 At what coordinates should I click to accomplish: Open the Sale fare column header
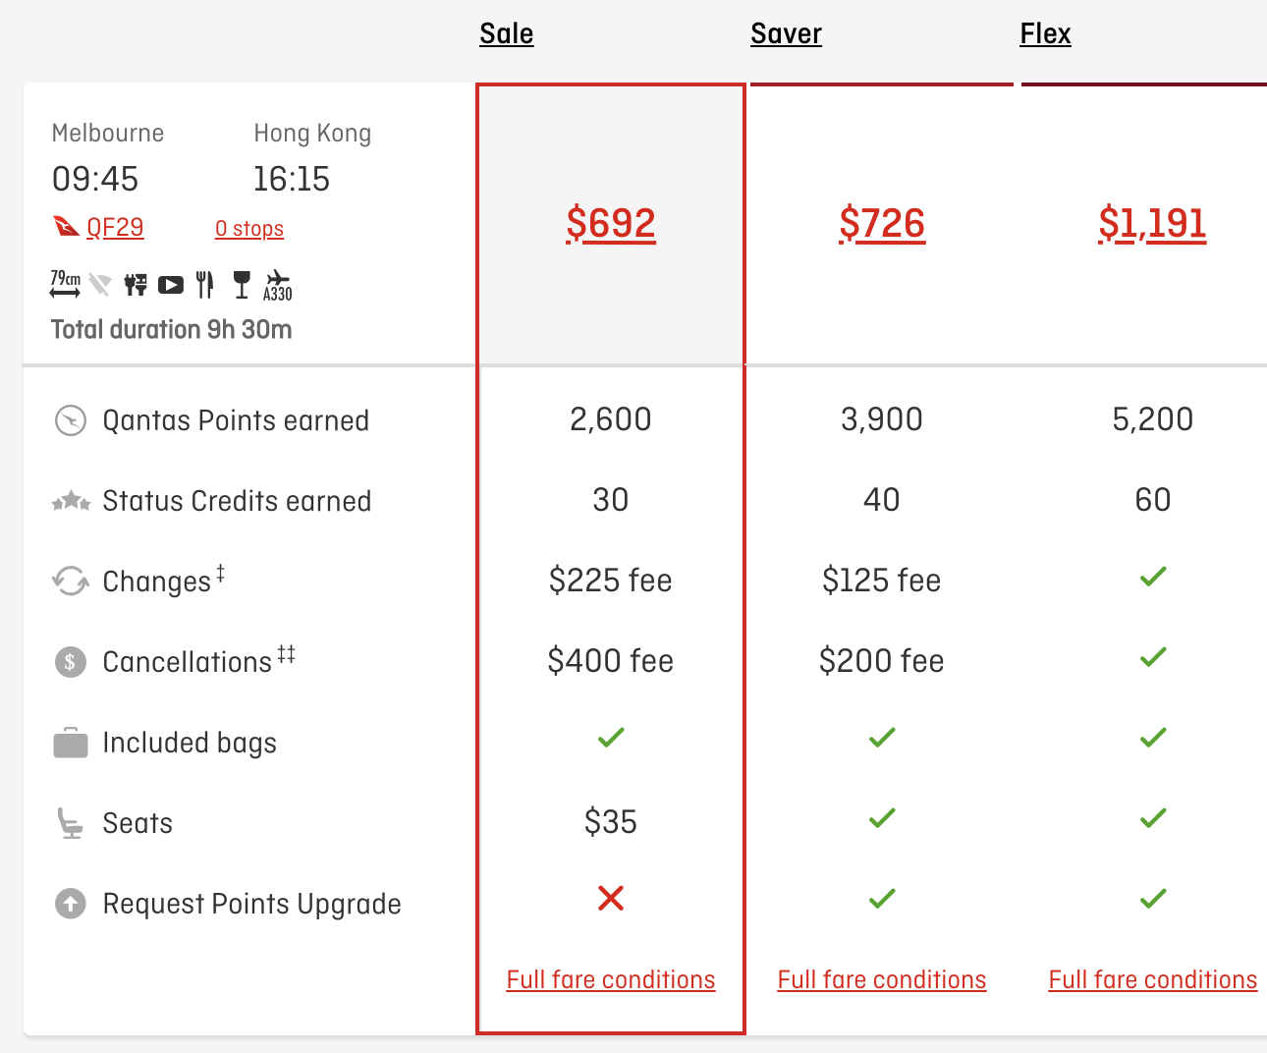(x=507, y=33)
